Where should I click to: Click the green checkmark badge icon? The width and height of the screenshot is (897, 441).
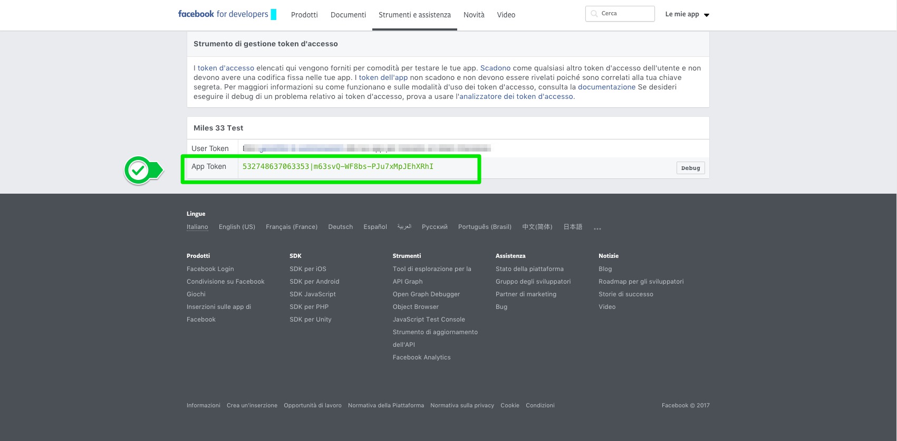[x=139, y=170]
